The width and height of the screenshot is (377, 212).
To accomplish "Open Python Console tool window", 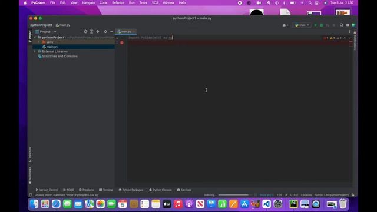I will point(160,190).
